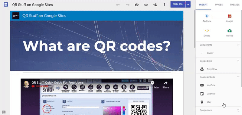Preview the site with the eye icon

[137, 5]
